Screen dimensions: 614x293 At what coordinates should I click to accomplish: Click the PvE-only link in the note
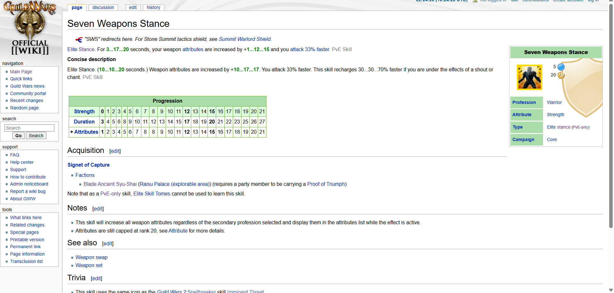point(111,194)
